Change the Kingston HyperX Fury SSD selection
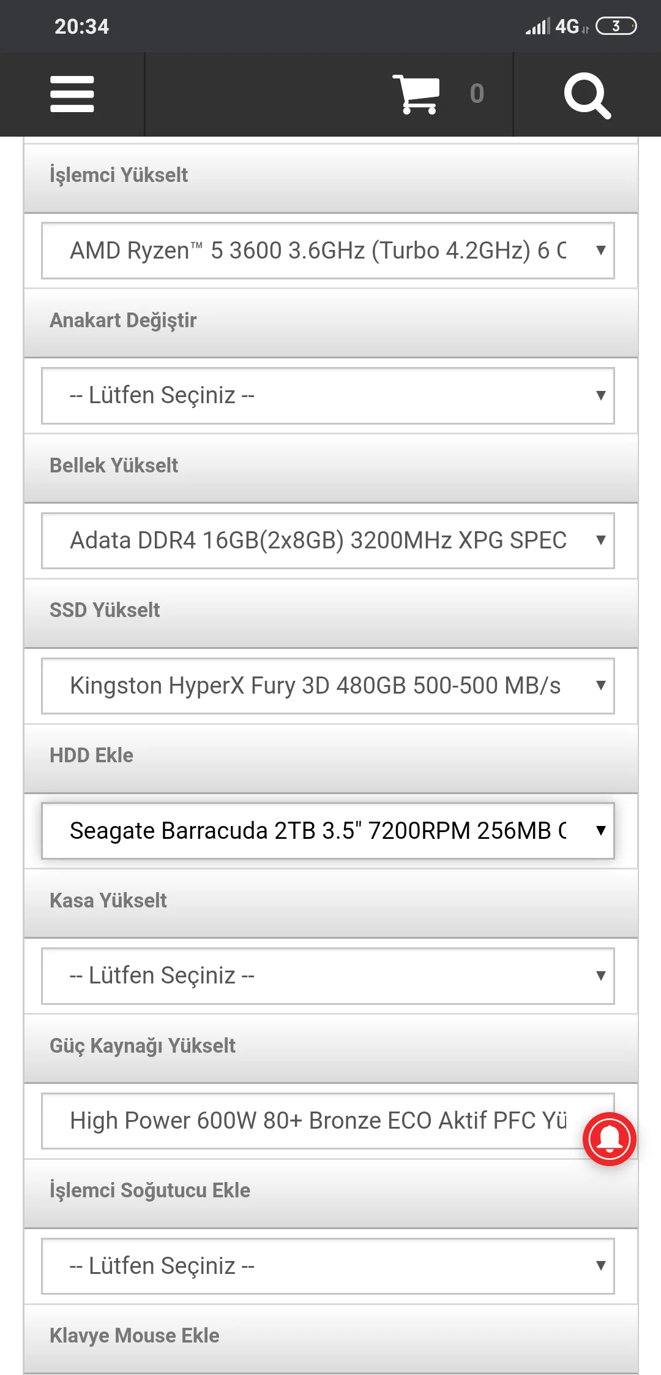Viewport: 661px width, 1375px height. click(328, 686)
